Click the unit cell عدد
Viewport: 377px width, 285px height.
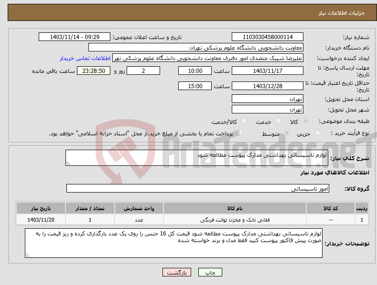point(139,220)
